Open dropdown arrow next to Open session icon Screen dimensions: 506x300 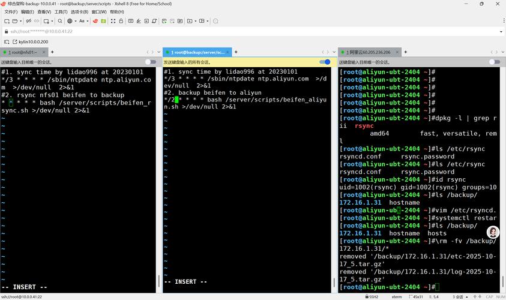[x=20, y=21]
